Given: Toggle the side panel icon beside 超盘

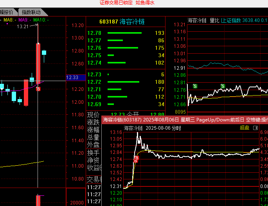Looking at the screenshot, I should click(x=255, y=128).
